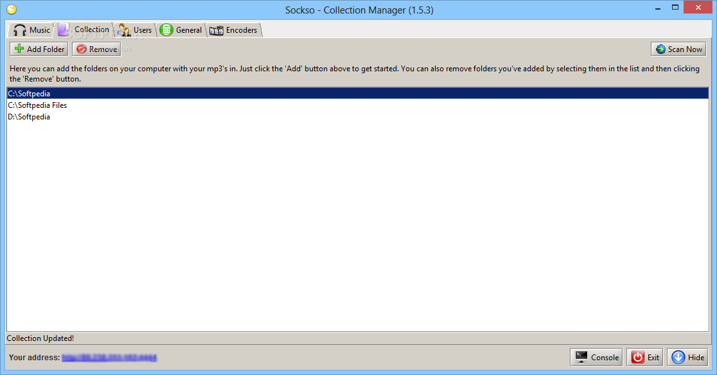Switch to the Music tab
The image size is (717, 375).
click(31, 30)
